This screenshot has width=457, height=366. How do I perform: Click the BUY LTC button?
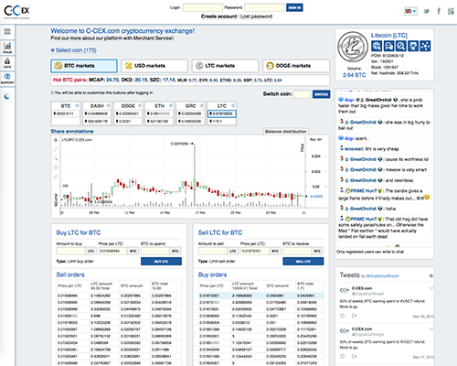(161, 262)
